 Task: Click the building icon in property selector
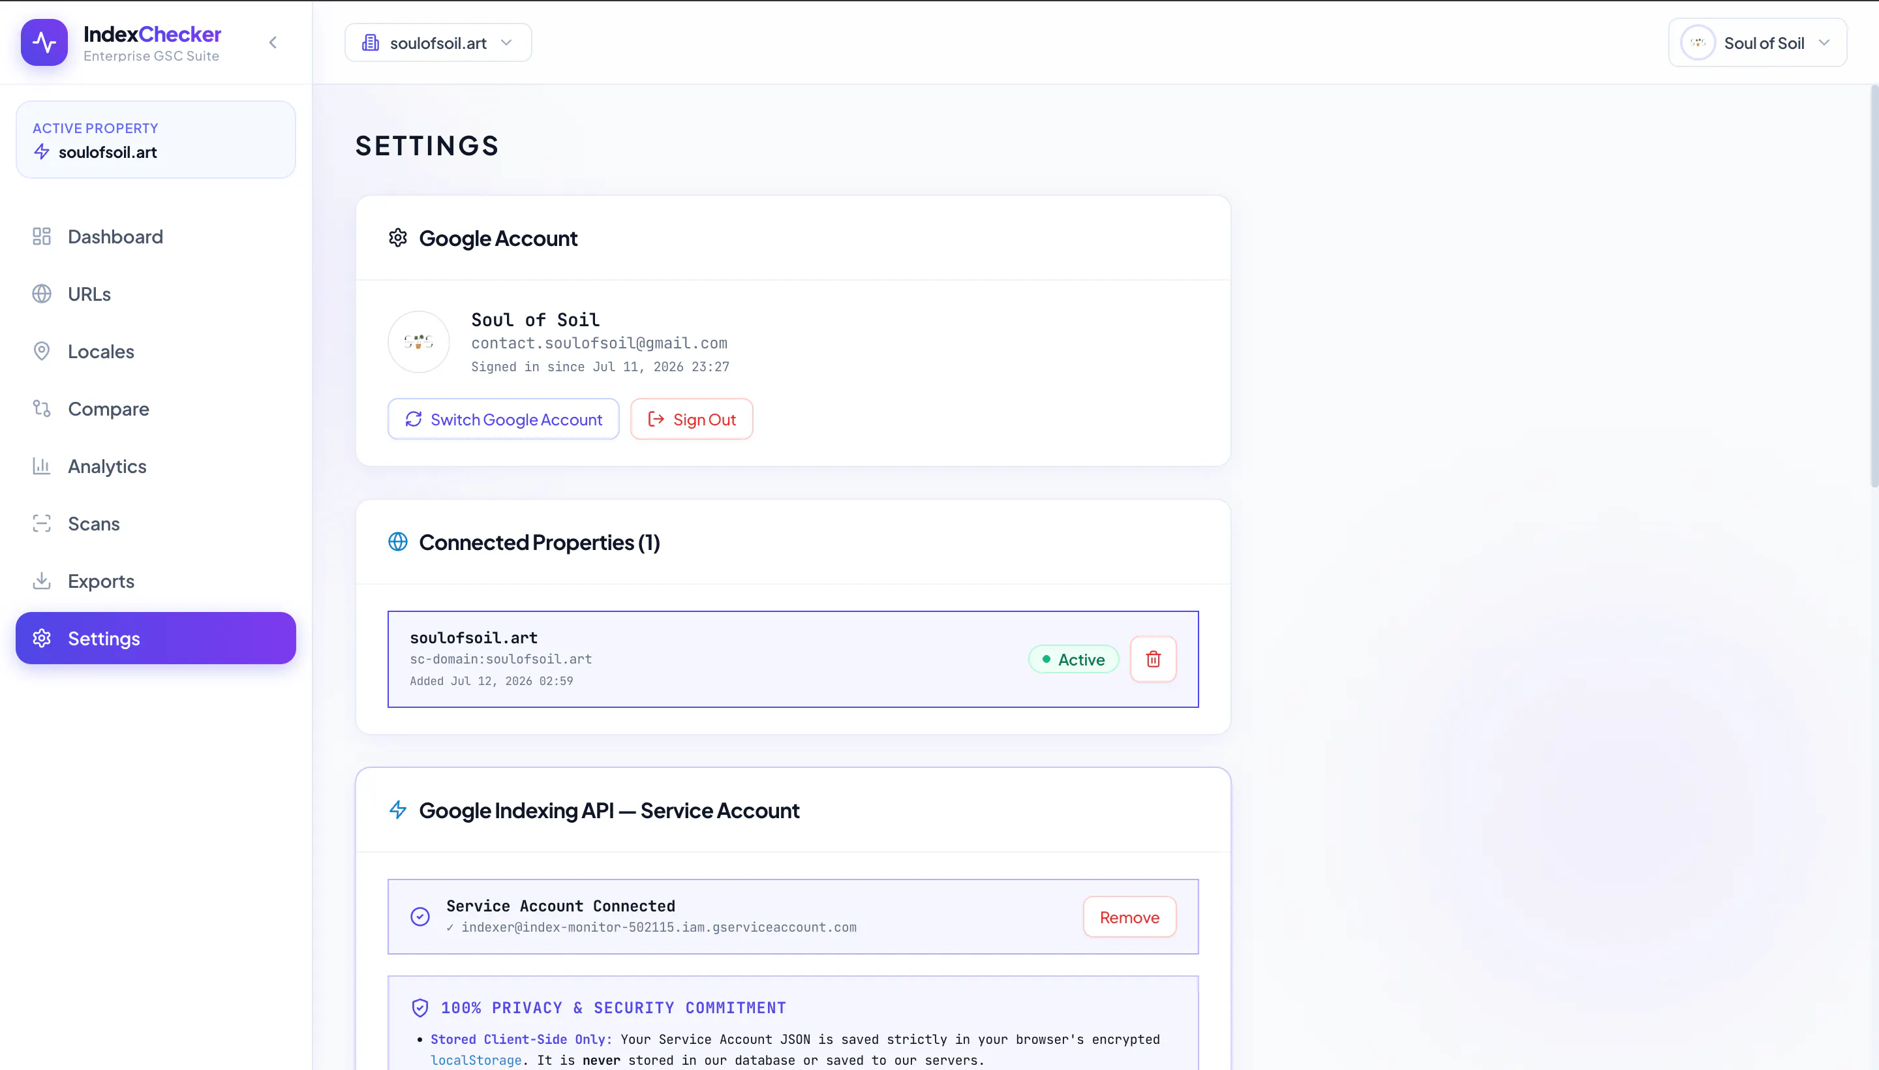pyautogui.click(x=371, y=42)
